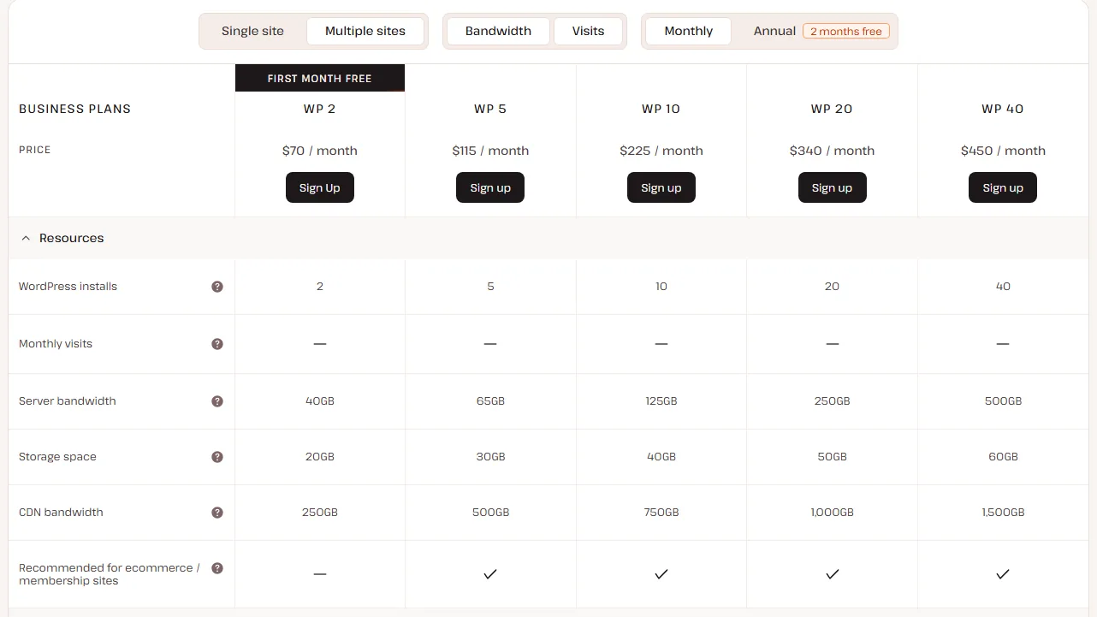Click the $450 / month price
Viewport: 1097px width, 617px height.
(1003, 151)
